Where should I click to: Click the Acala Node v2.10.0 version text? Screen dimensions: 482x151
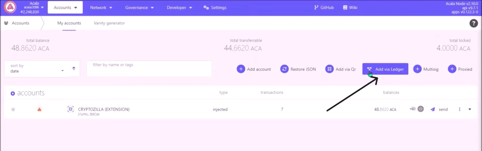(x=462, y=4)
